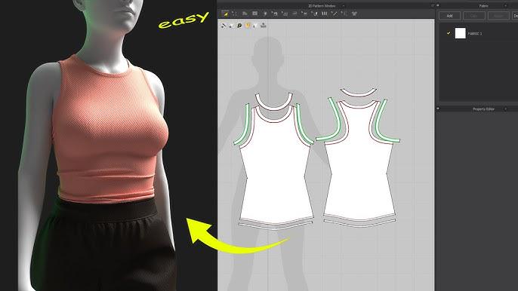Image resolution: width=518 pixels, height=291 pixels.
Task: Select the FABRIC 1 label
Action: click(475, 34)
